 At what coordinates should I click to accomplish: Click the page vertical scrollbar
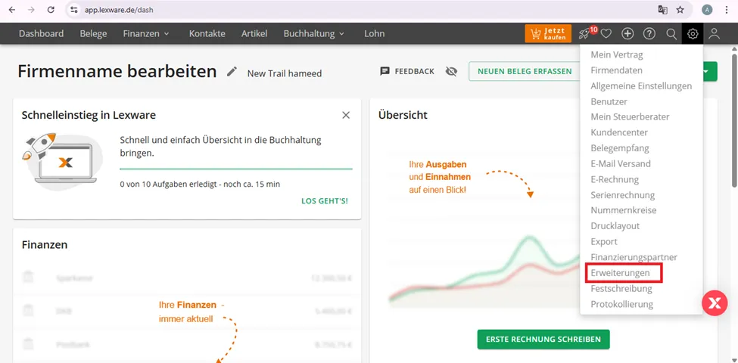pyautogui.click(x=733, y=123)
